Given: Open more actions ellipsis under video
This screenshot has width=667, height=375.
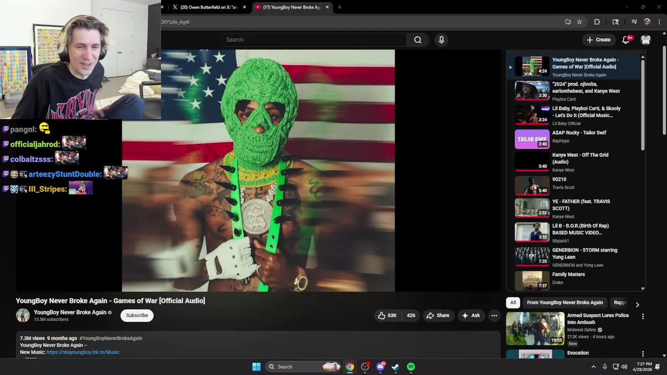Looking at the screenshot, I should click(x=494, y=315).
